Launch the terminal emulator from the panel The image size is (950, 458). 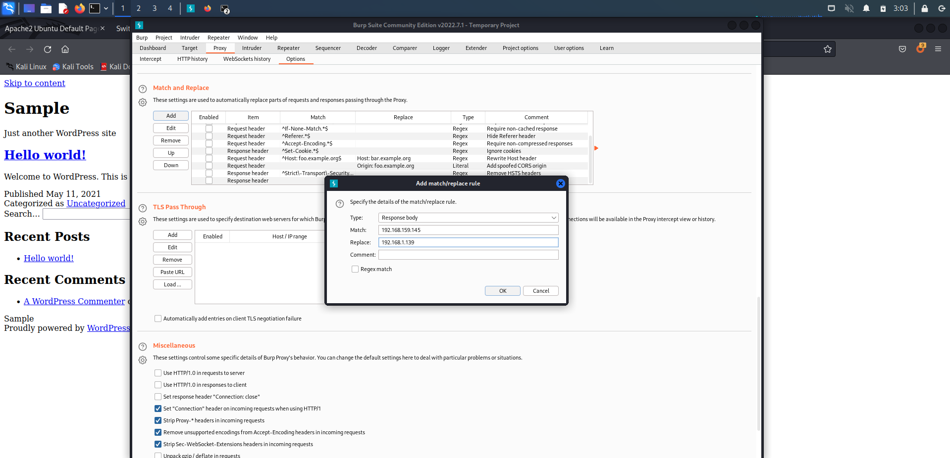(x=95, y=8)
